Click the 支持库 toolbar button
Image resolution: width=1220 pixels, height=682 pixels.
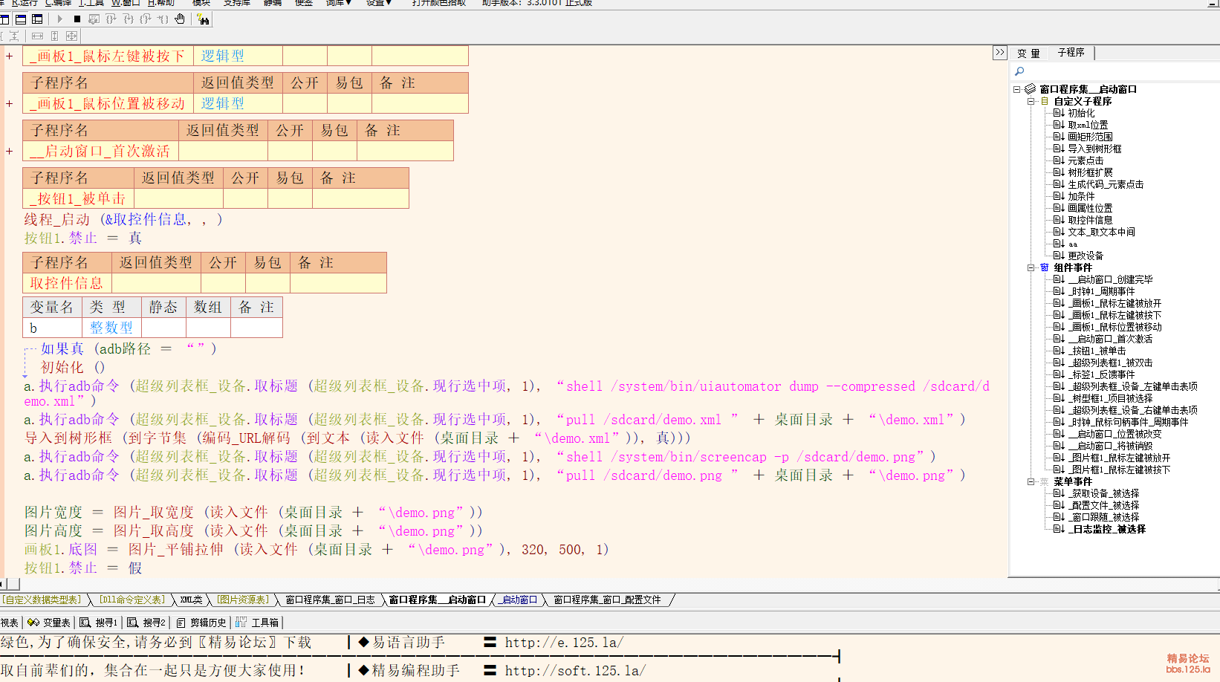click(237, 3)
